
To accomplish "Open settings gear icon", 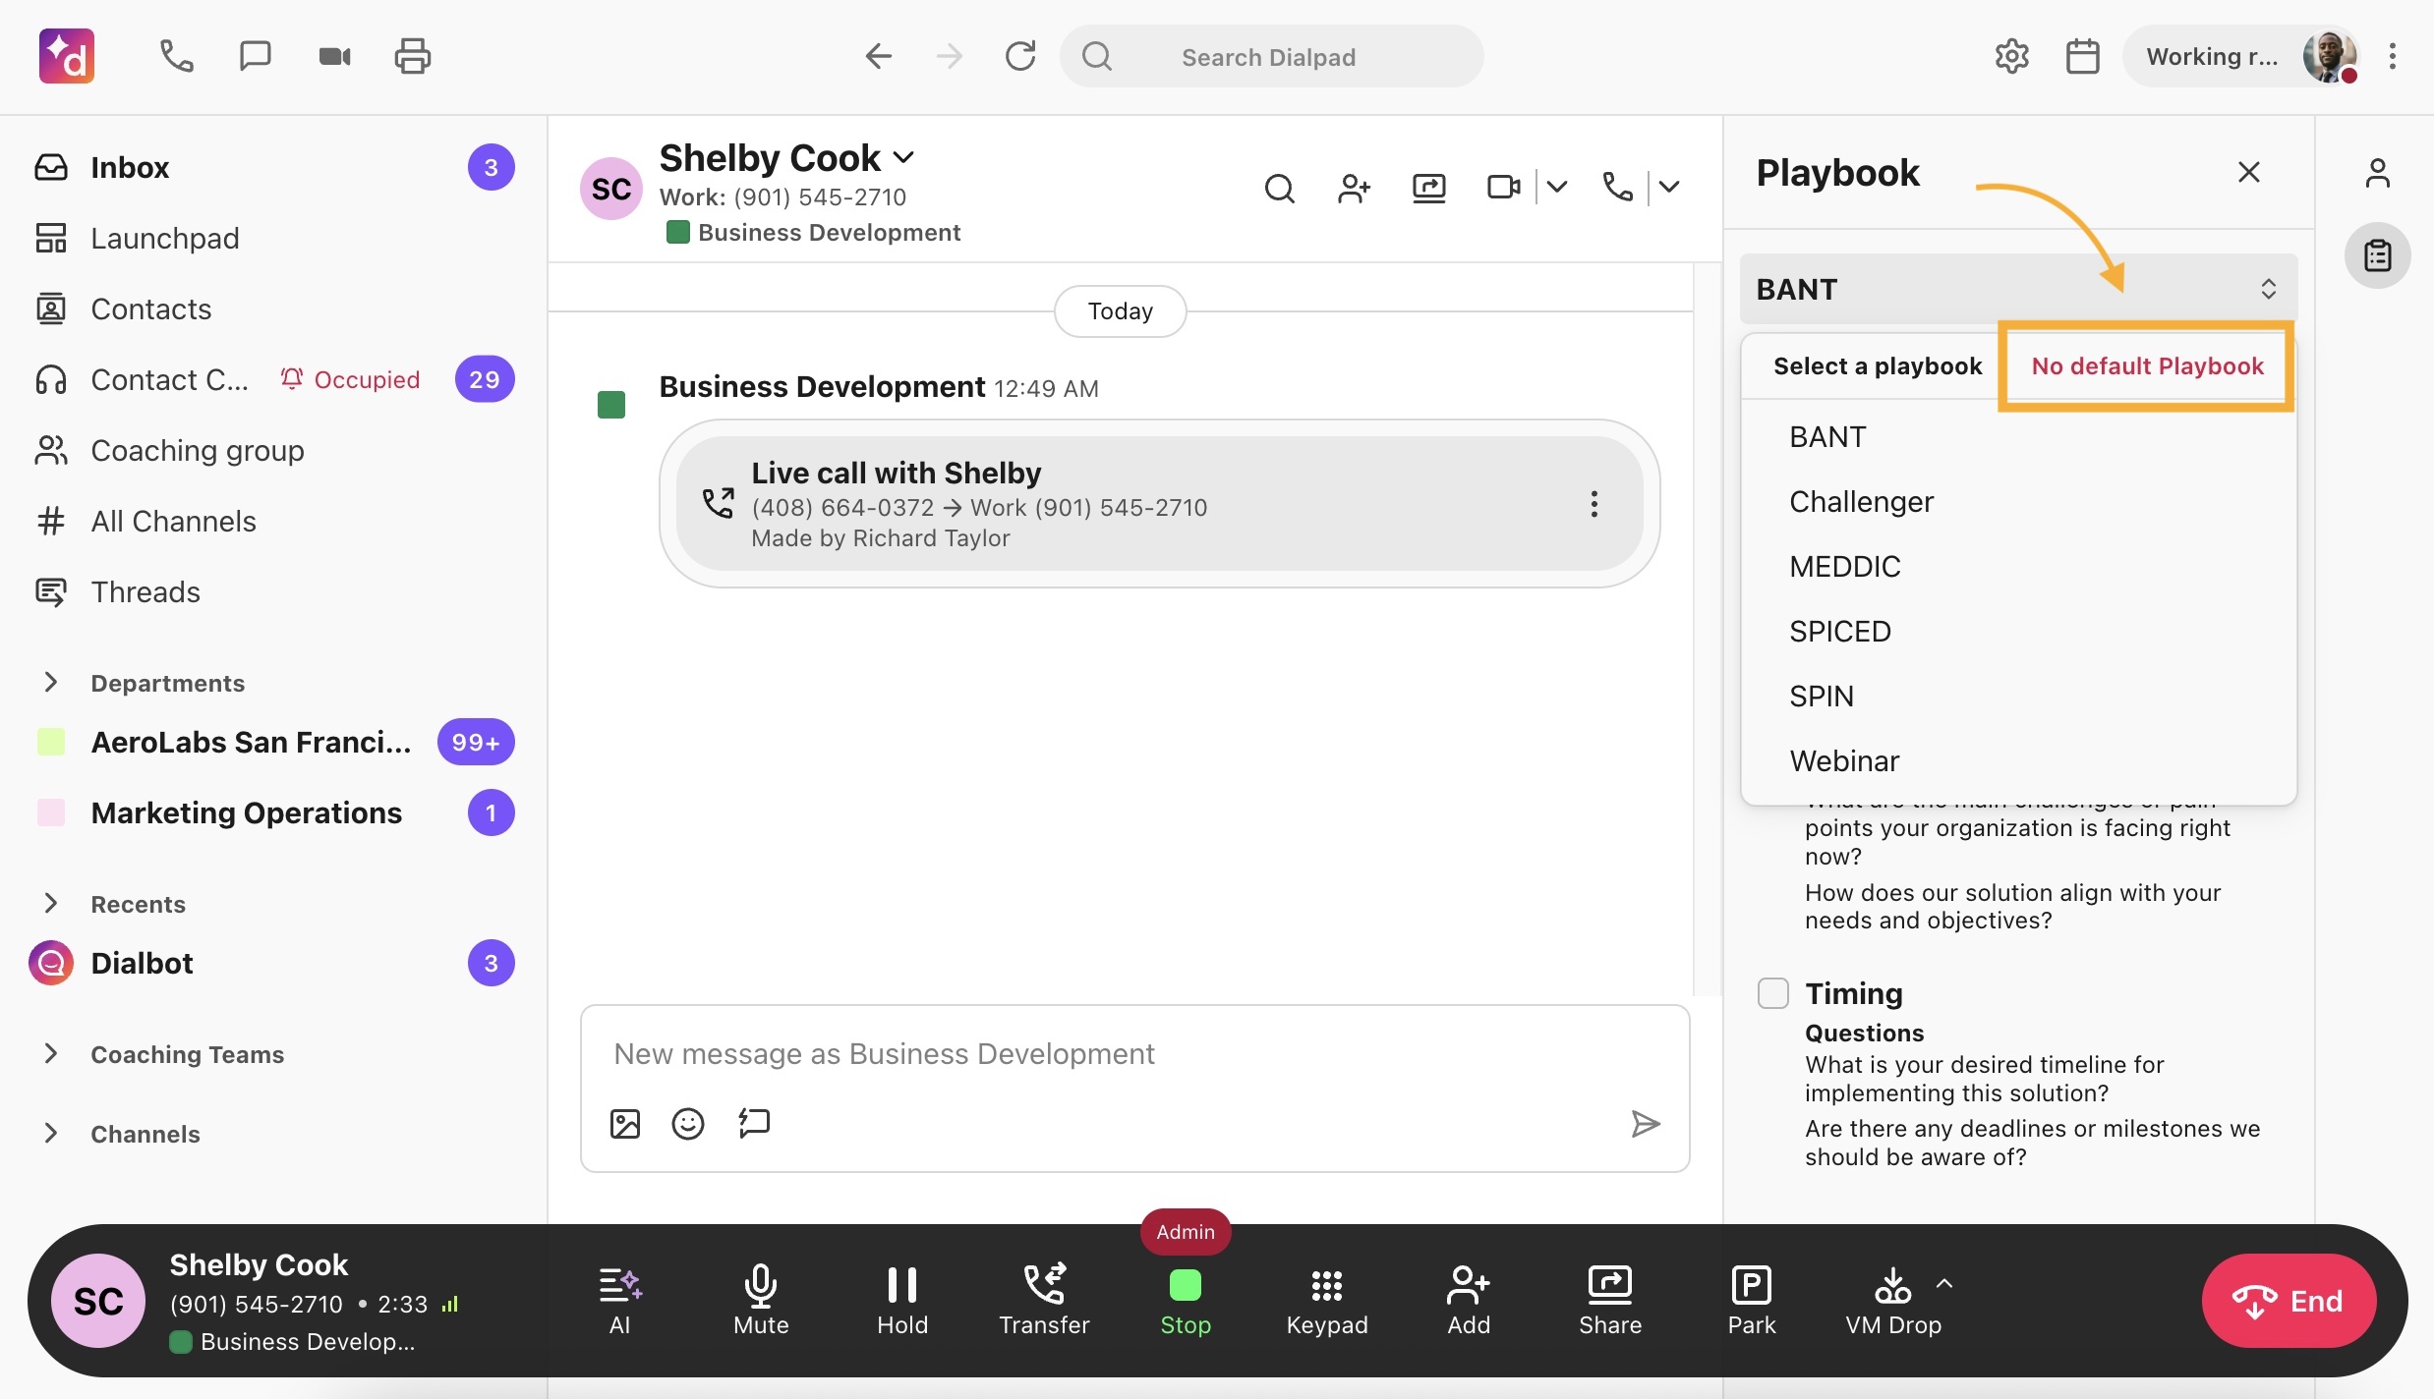I will coord(2011,56).
